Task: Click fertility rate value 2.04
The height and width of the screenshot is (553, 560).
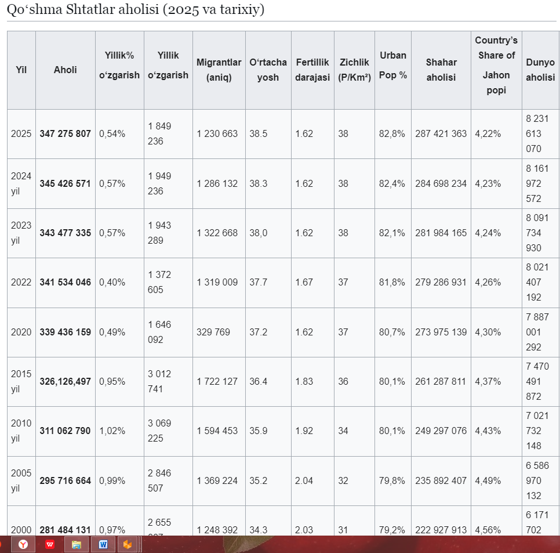Action: pos(304,481)
